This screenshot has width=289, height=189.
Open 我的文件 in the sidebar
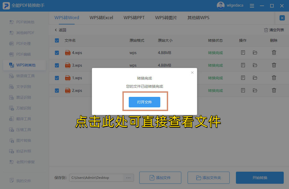click(20, 181)
